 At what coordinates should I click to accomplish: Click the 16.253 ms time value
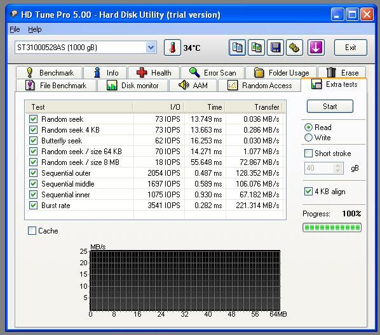(x=207, y=141)
